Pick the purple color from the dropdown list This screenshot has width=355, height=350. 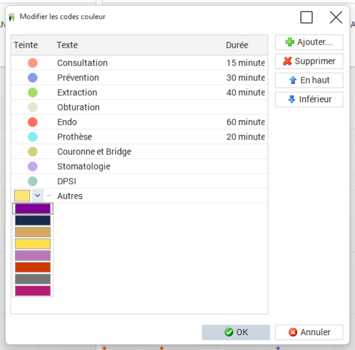(33, 209)
